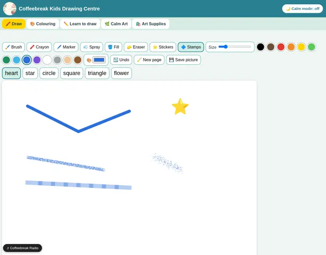326x255 pixels.
Task: Pick the dark brown swatch beside black
Action: point(270,47)
